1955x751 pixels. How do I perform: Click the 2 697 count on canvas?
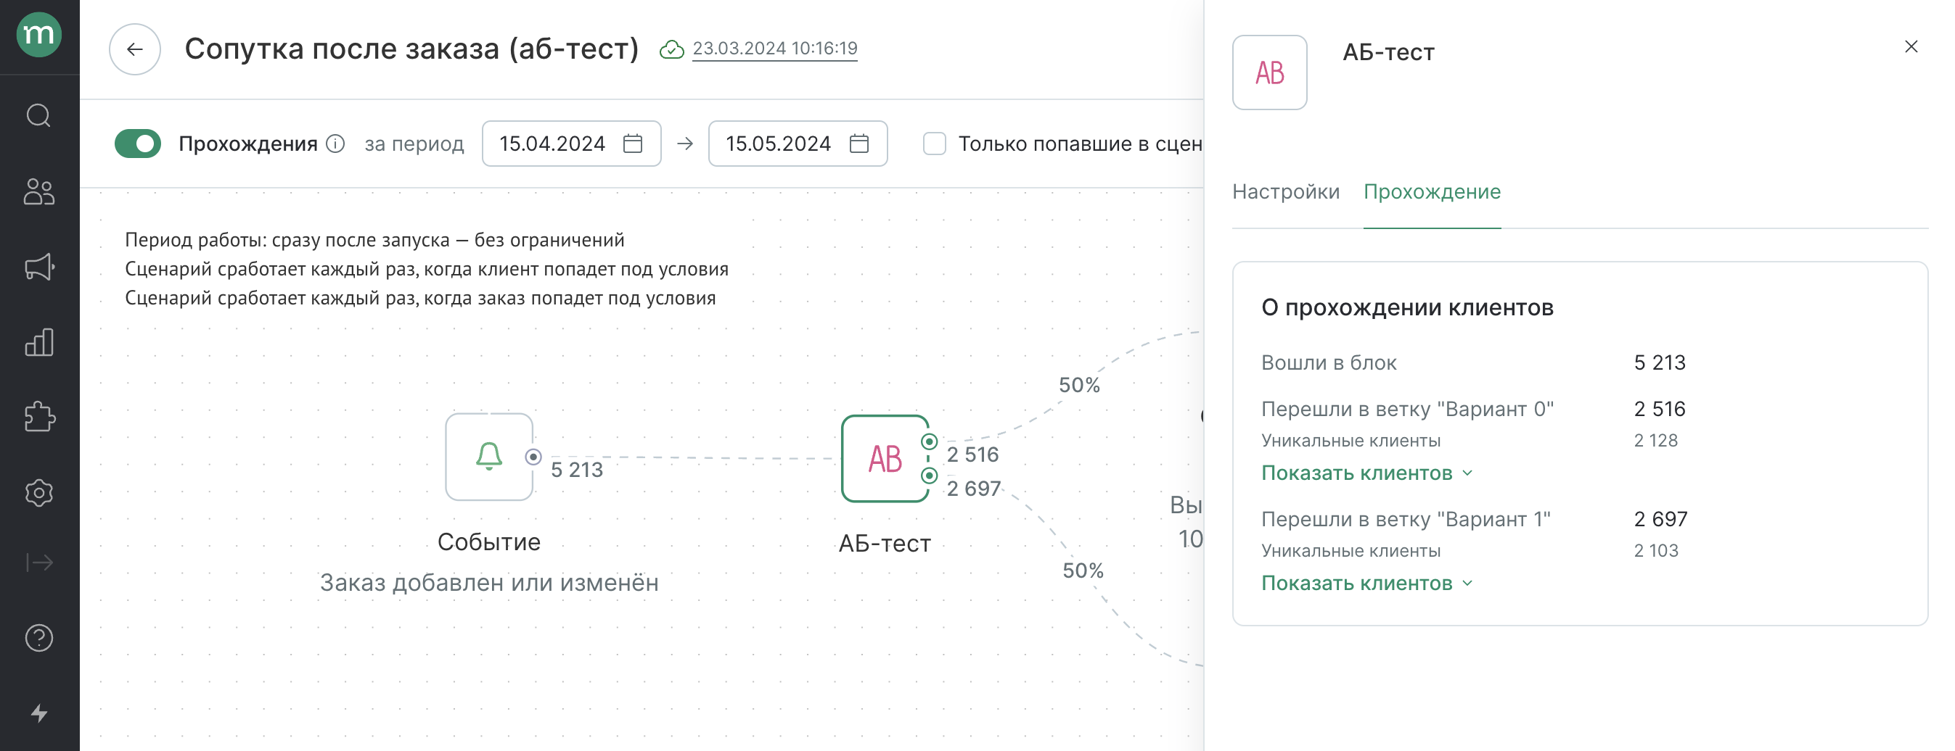pyautogui.click(x=974, y=488)
